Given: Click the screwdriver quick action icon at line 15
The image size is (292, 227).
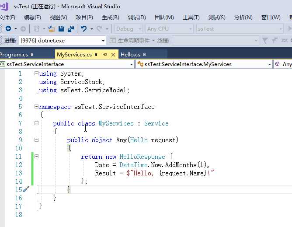Looking at the screenshot, I should [26, 189].
